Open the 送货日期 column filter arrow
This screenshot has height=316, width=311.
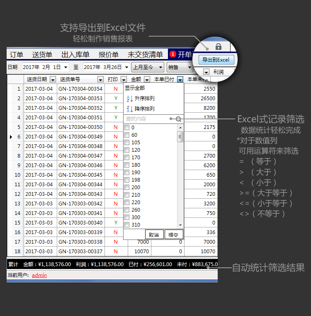pyautogui.click(x=53, y=79)
